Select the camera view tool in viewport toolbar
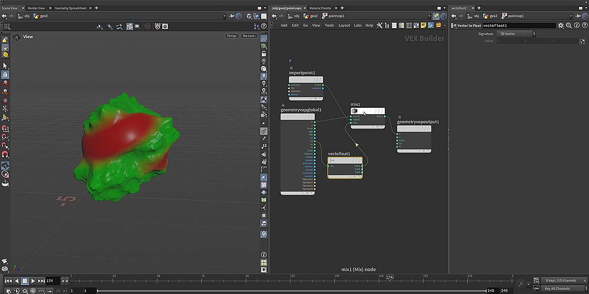The height and width of the screenshot is (294, 589). tap(130, 26)
